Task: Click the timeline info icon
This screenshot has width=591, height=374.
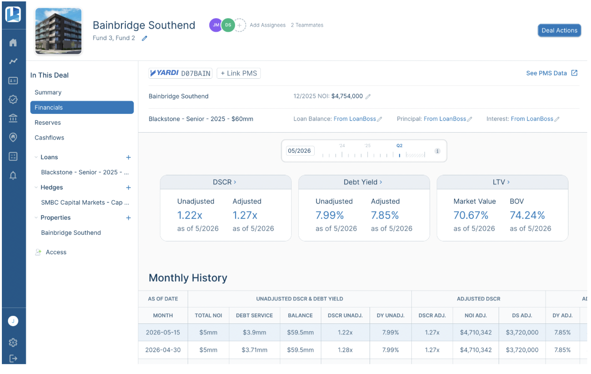Action: pos(437,151)
